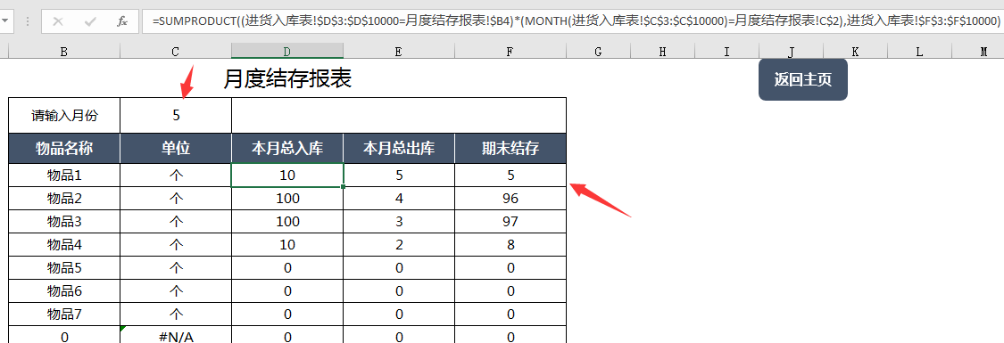Select 物品3 total outbound cell showing 3
This screenshot has height=343, width=1004.
[x=399, y=222]
